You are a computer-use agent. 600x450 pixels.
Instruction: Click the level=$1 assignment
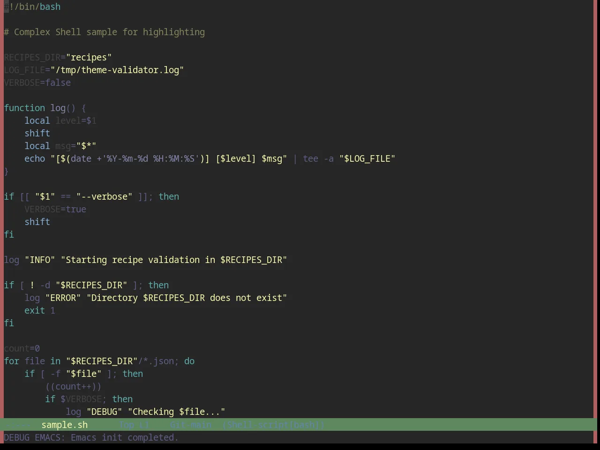click(76, 121)
